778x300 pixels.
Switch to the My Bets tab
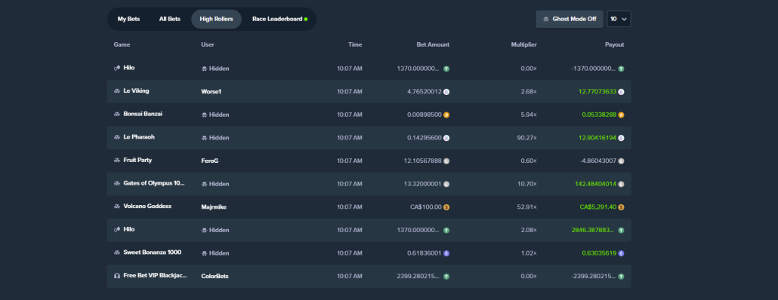128,20
